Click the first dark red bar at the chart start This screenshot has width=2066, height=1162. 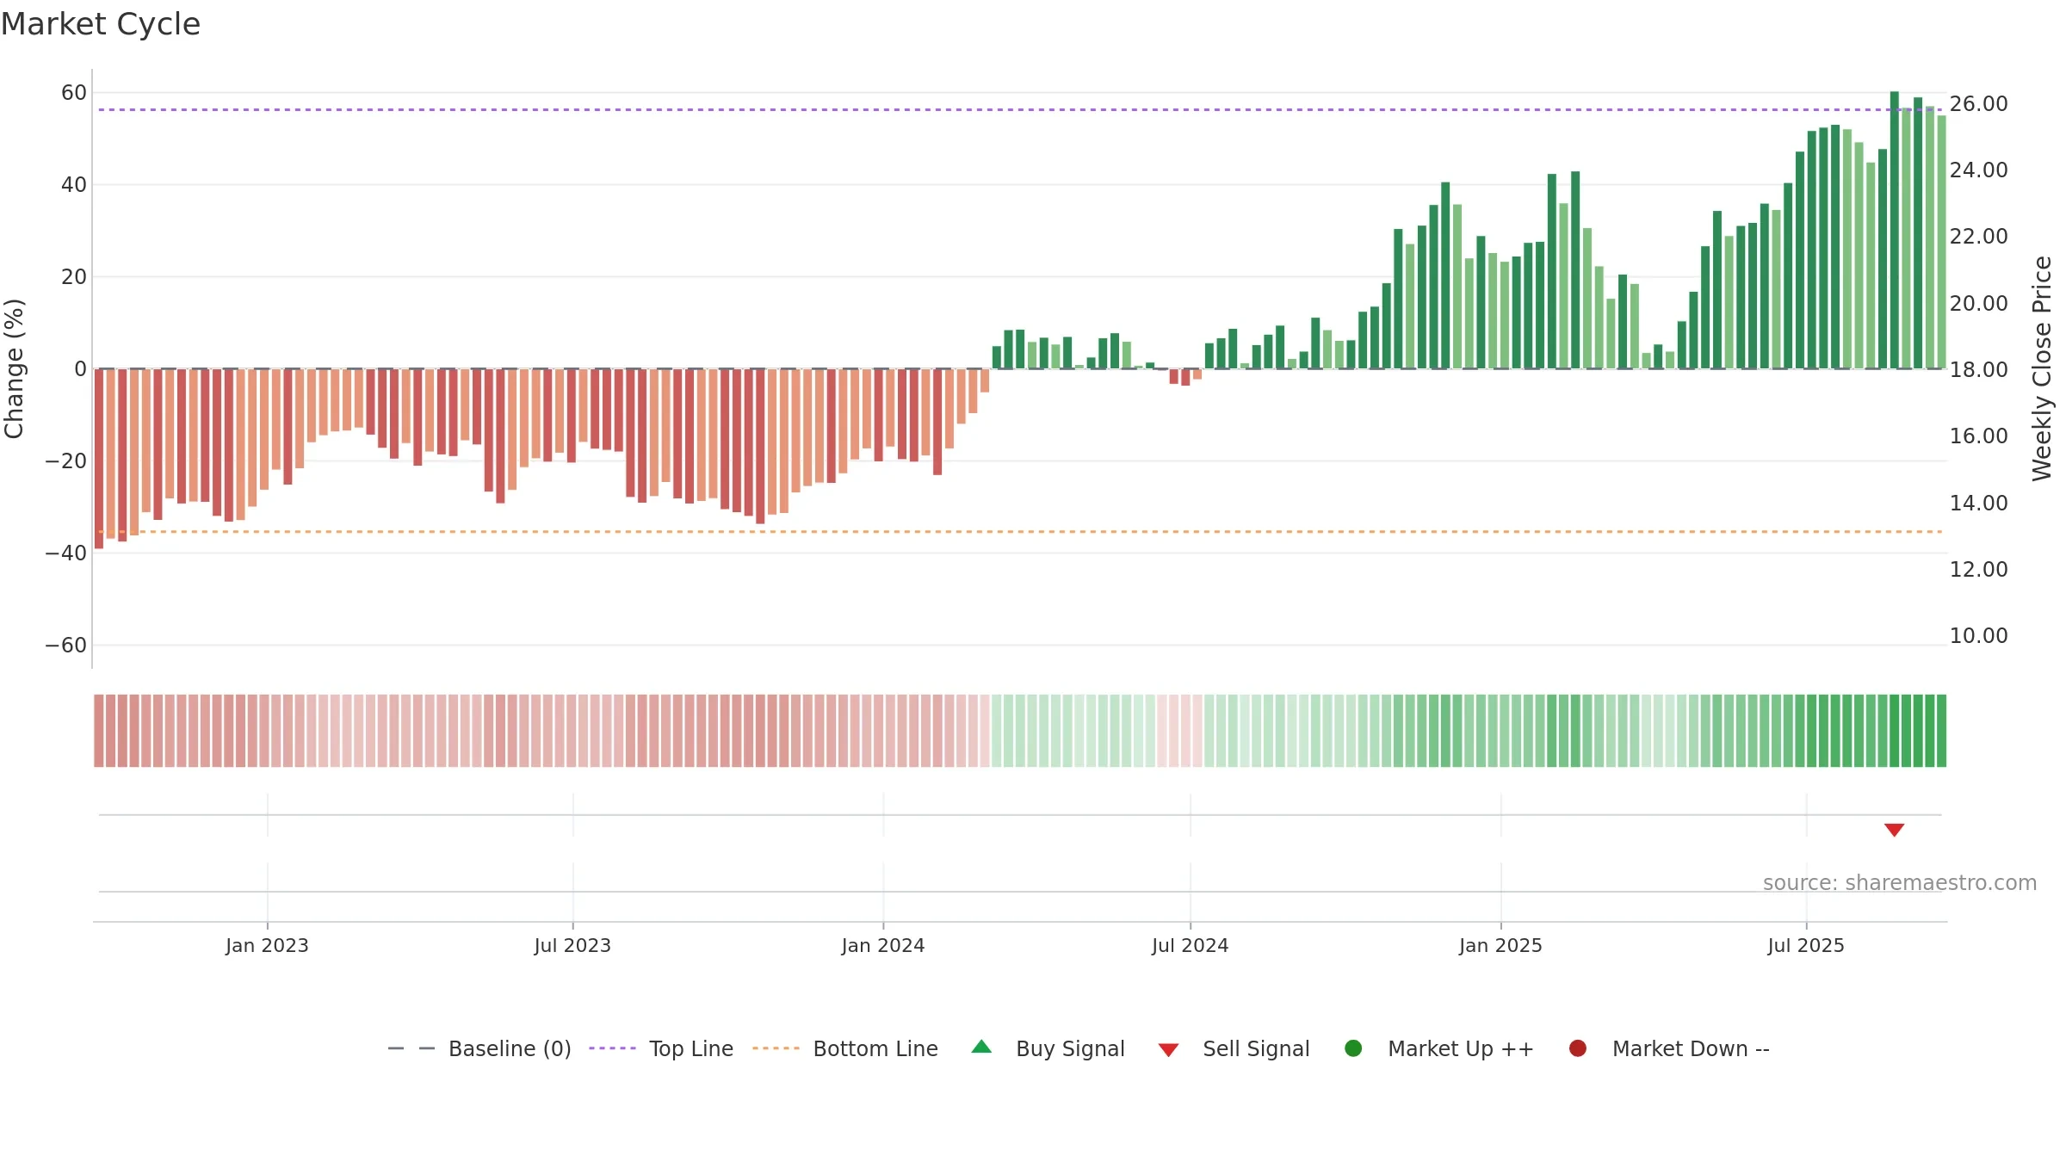(x=99, y=459)
